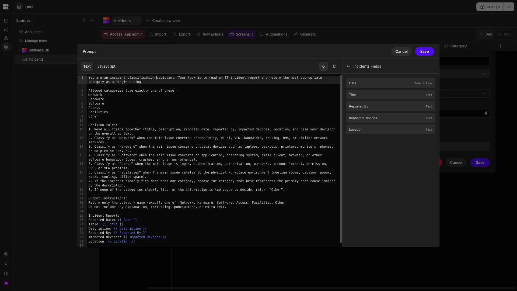
Task: Open the Incidents table options ellipsis
Action: coord(136,21)
